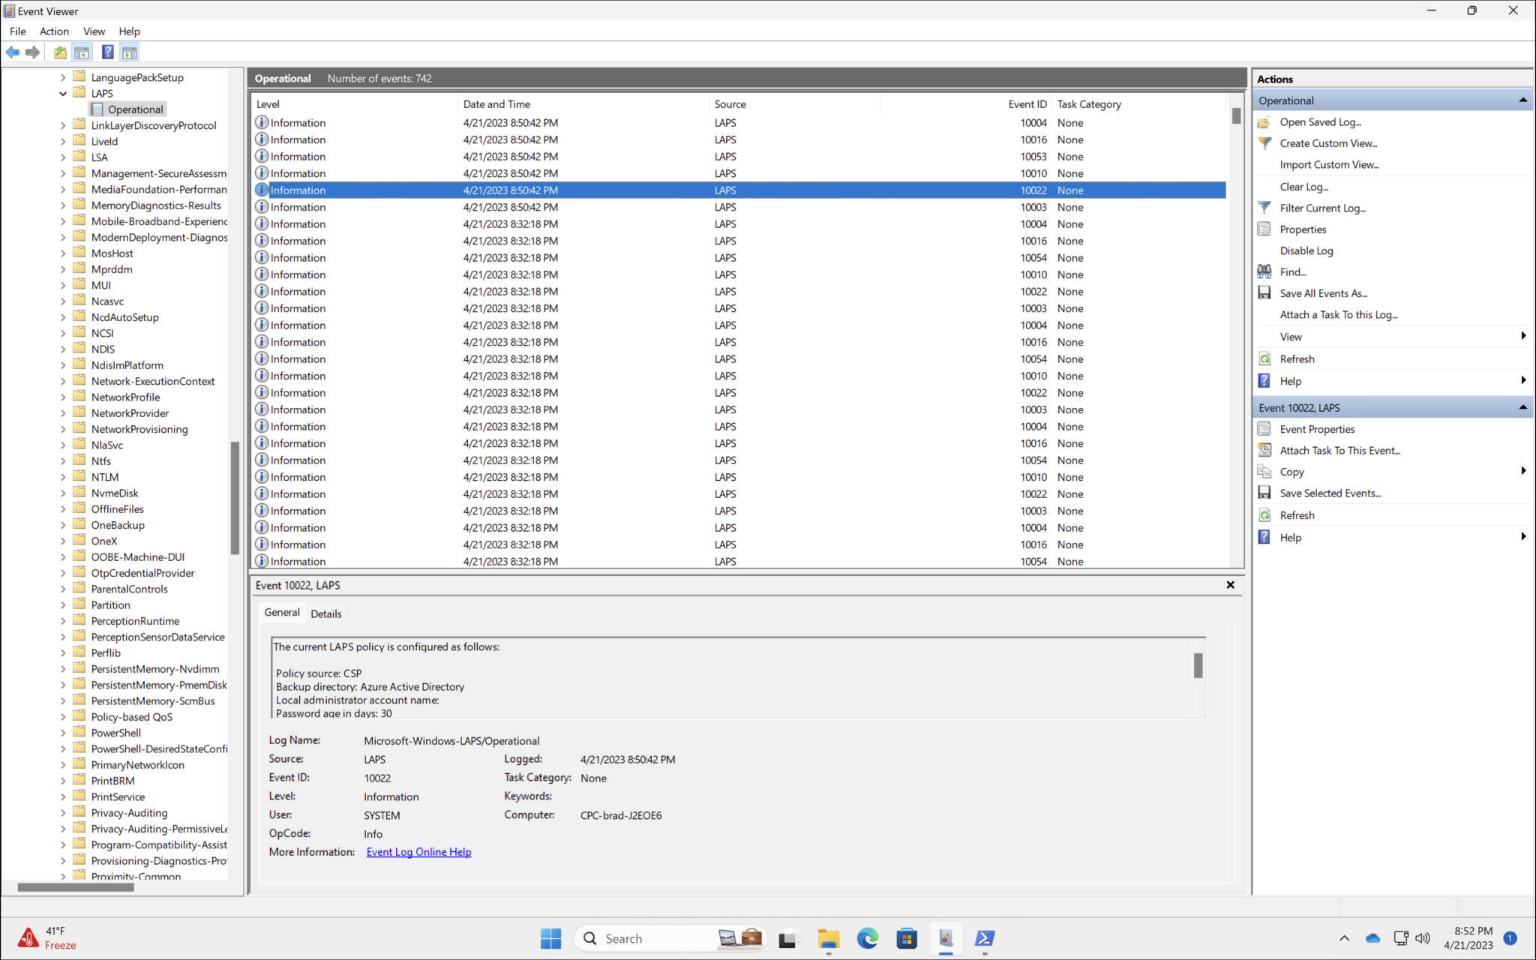Open PowerShell from the taskbar
This screenshot has height=960, width=1536.
tap(985, 938)
